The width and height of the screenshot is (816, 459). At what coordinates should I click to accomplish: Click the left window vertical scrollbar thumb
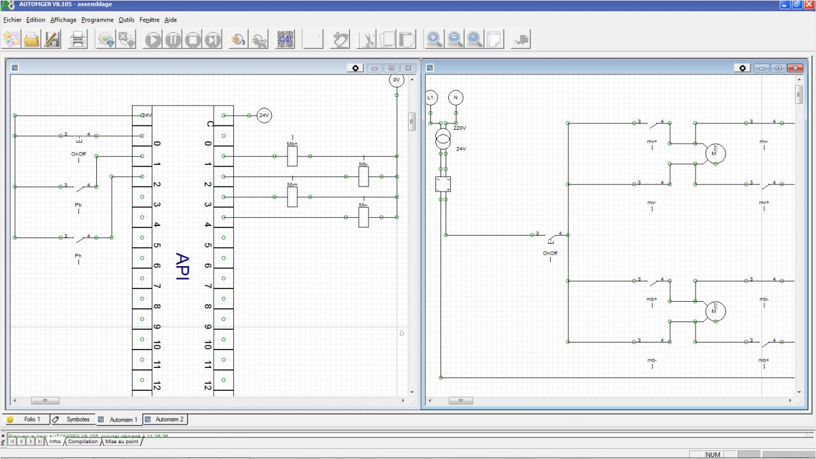(411, 121)
